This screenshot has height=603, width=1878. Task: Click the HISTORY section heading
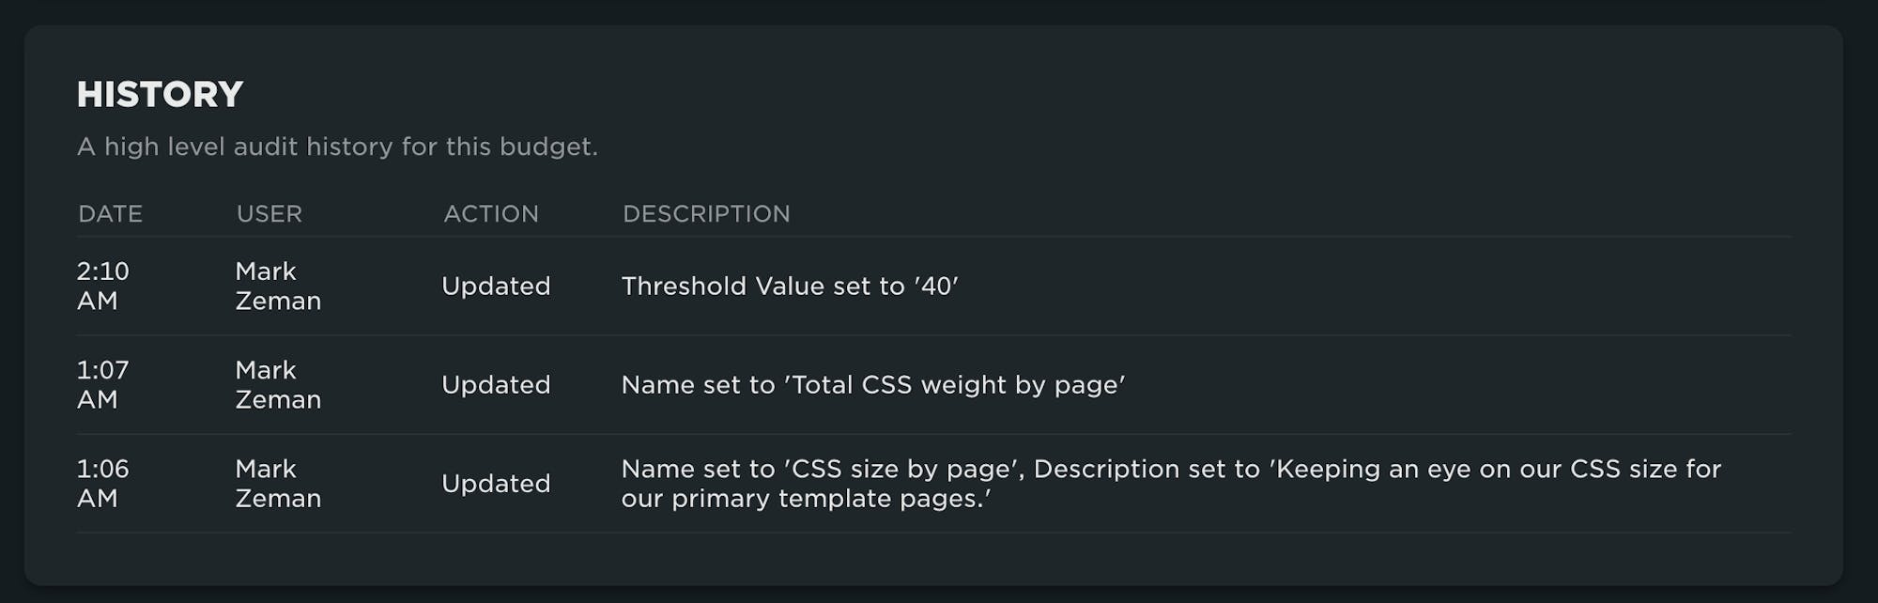click(x=160, y=94)
